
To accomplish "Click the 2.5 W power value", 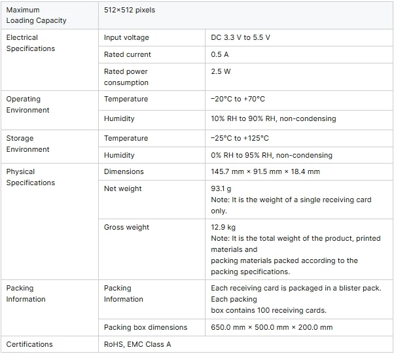I will point(221,71).
